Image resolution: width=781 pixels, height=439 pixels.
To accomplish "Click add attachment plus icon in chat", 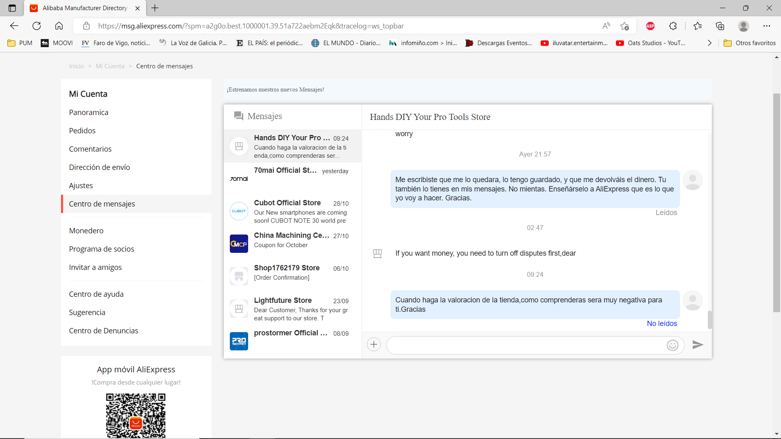I will (374, 345).
